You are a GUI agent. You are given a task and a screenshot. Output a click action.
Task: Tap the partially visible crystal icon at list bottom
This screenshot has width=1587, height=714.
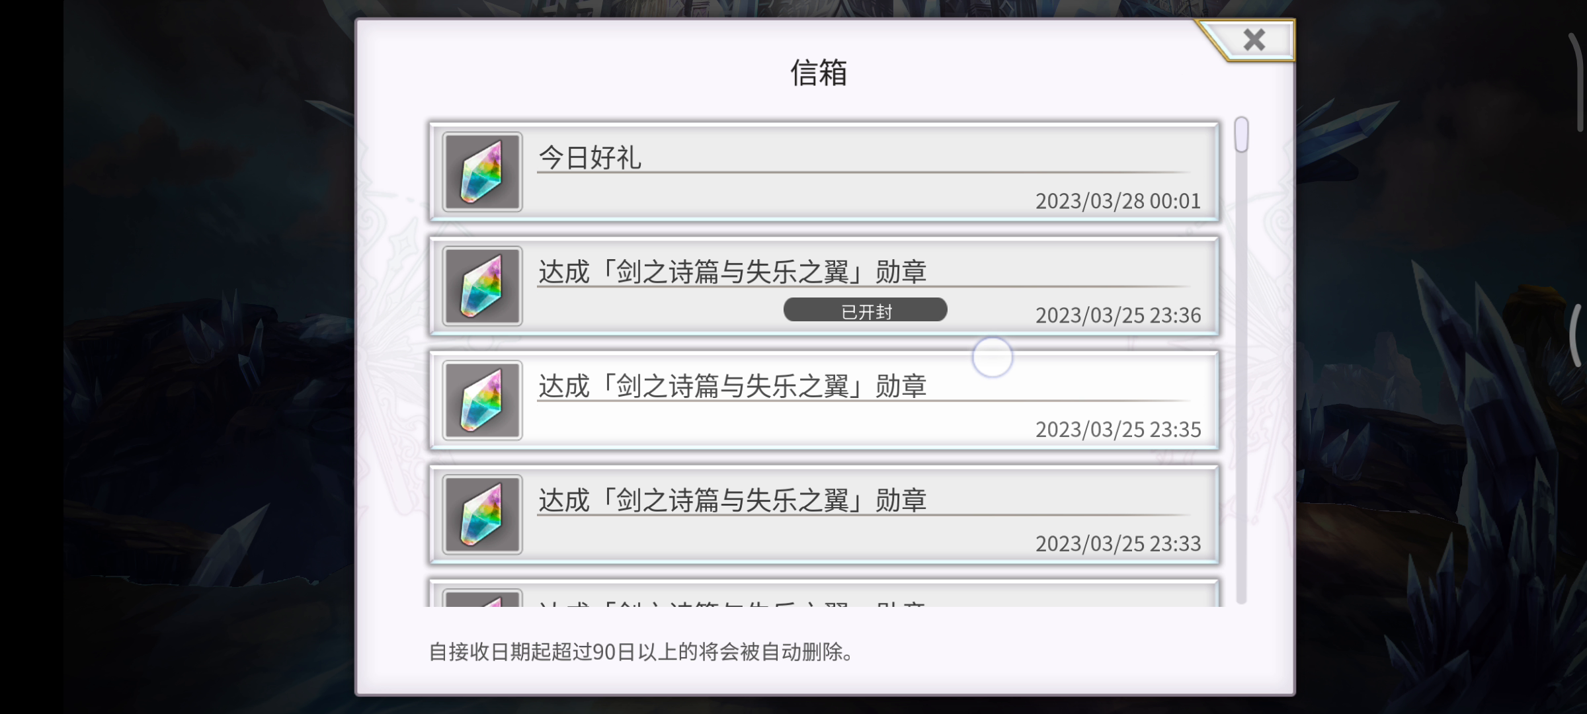482,598
